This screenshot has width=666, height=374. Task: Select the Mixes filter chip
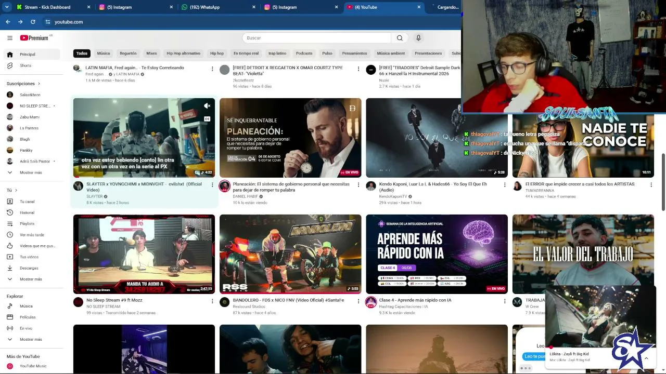[151, 54]
